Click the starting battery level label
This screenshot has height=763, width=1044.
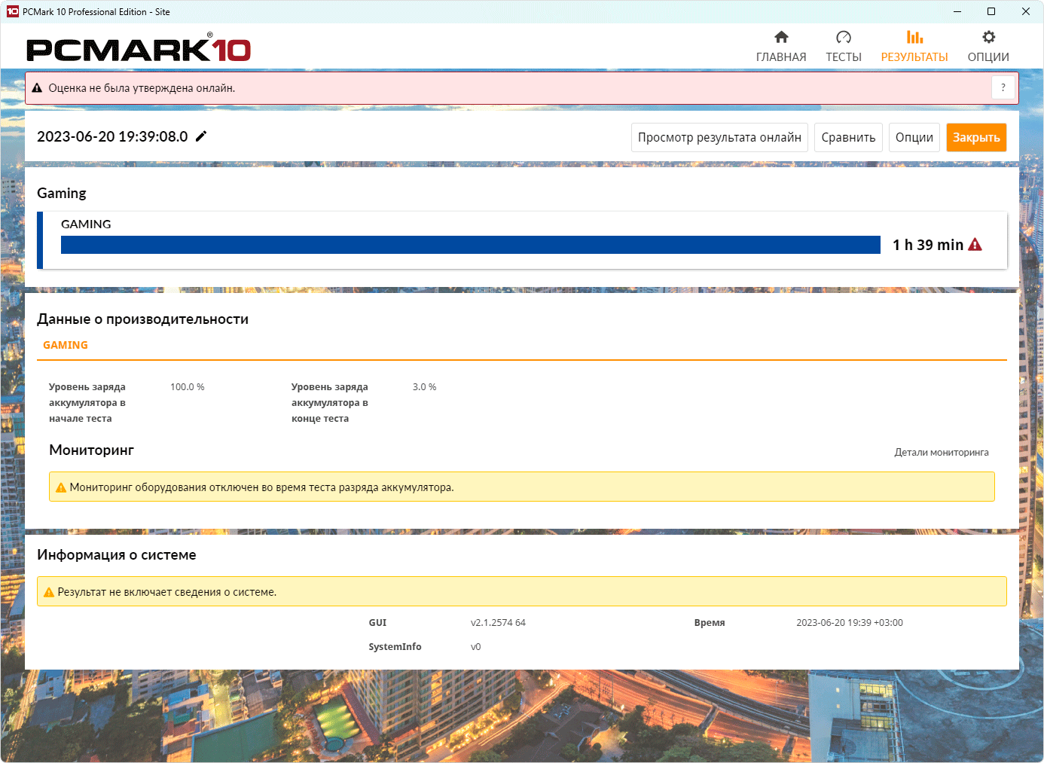(87, 403)
